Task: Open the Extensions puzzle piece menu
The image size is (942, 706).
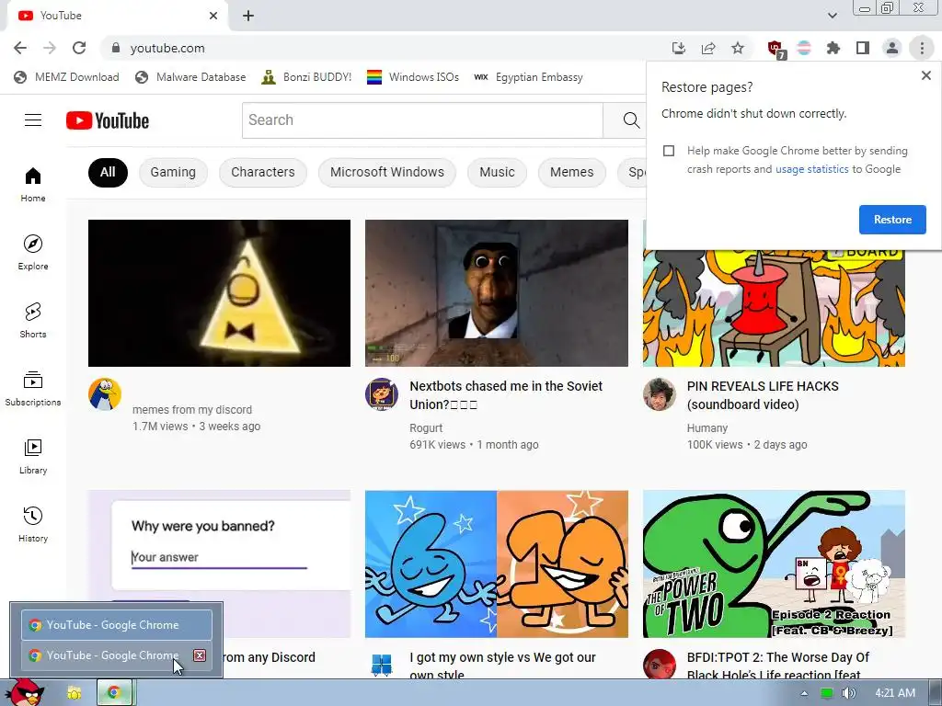Action: tap(833, 48)
